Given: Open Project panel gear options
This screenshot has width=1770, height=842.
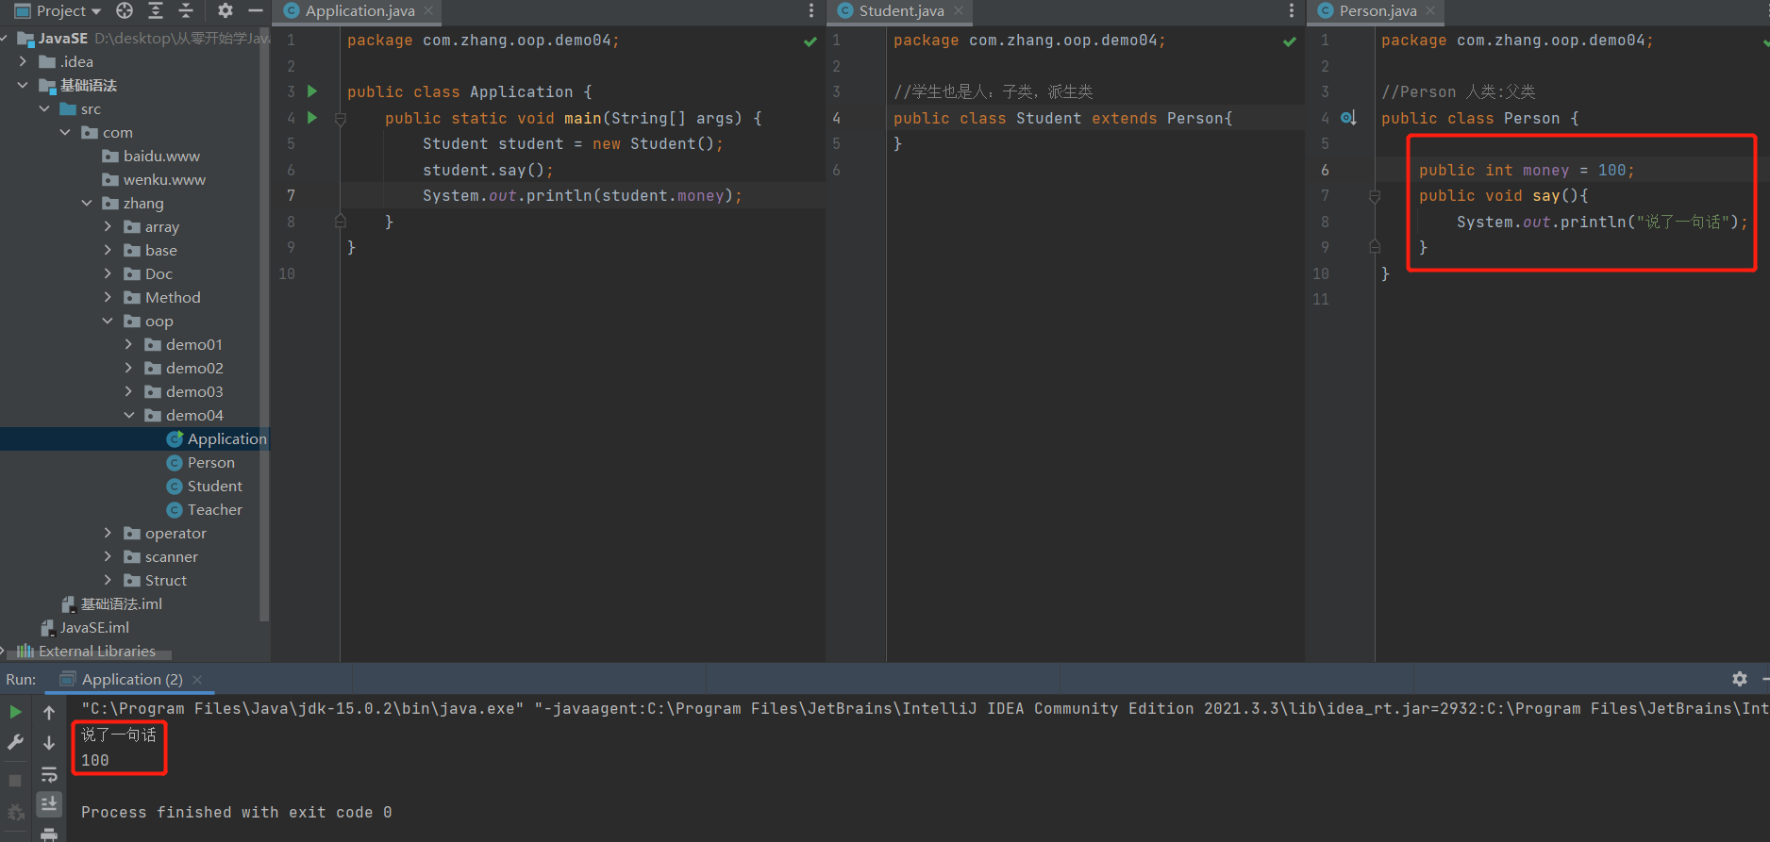Looking at the screenshot, I should (225, 10).
